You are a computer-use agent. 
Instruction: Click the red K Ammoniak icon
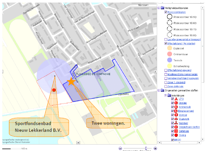click(x=176, y=107)
